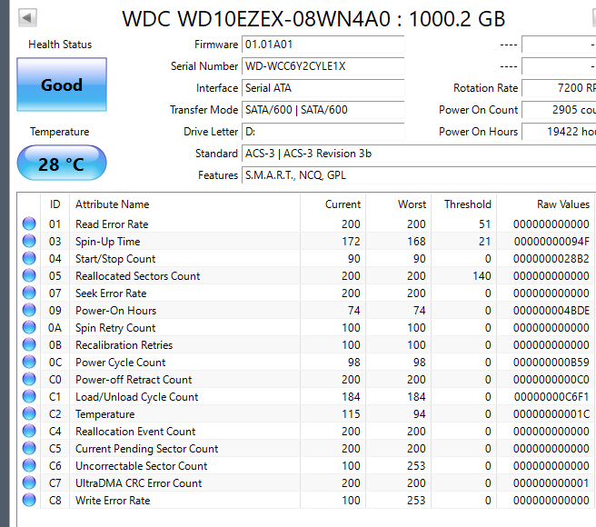Image resolution: width=596 pixels, height=527 pixels.
Task: Open the Good health status button
Action: point(62,85)
